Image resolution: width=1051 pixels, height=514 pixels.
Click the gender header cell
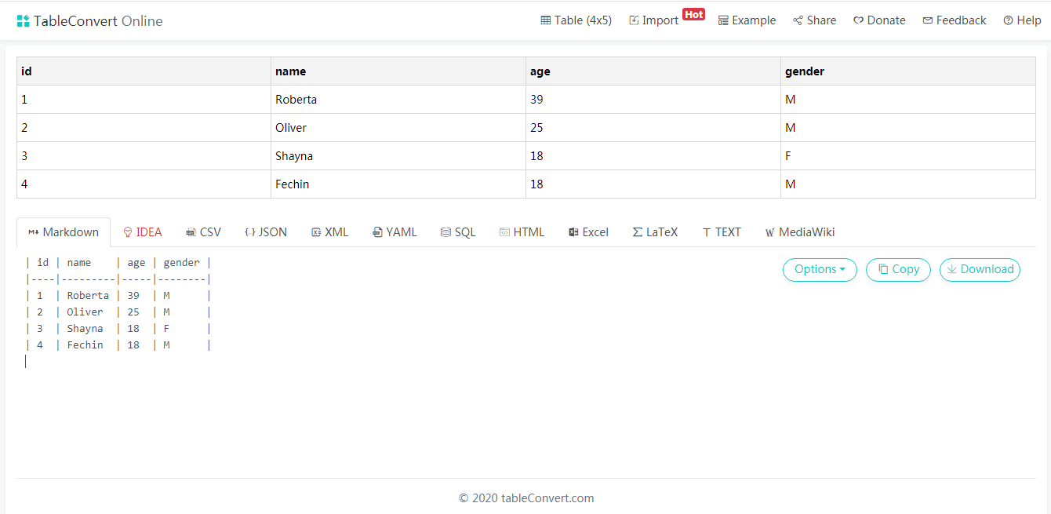907,71
